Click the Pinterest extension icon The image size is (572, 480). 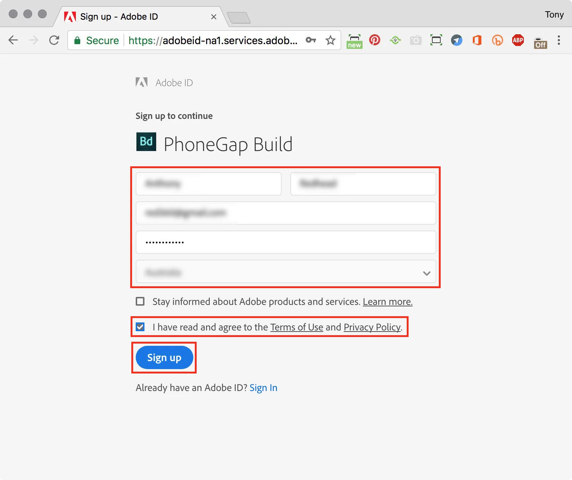375,40
